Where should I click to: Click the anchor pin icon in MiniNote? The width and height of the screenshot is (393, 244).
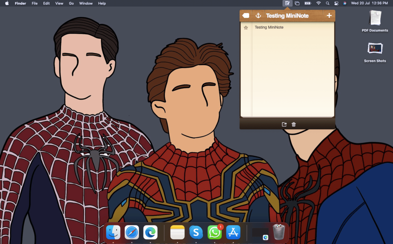tap(258, 16)
